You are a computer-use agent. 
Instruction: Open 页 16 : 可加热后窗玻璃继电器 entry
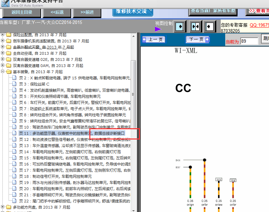pos(75,164)
